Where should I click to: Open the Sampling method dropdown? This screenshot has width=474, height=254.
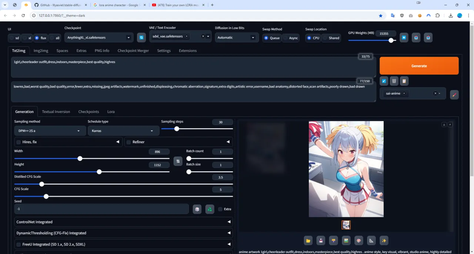[x=49, y=131]
